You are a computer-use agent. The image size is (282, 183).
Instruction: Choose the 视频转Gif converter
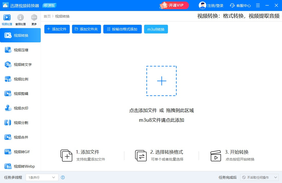[x=21, y=152]
